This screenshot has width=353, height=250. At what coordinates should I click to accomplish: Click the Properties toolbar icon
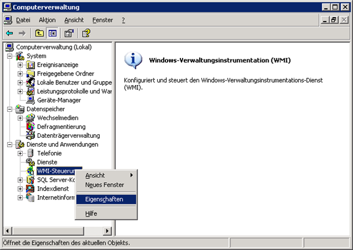pos(69,33)
